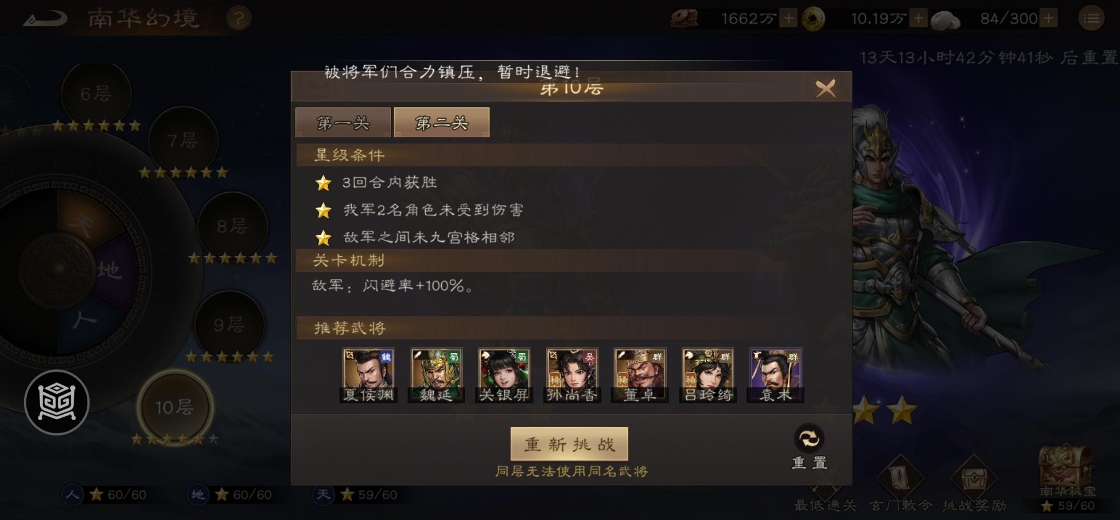Select the 夏侯渊 recommended hero portrait
This screenshot has width=1120, height=520.
click(x=369, y=375)
